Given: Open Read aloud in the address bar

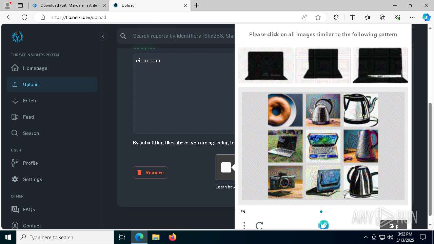Looking at the screenshot, I should pos(304,17).
